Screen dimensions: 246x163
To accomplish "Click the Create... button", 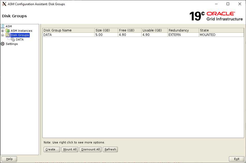I will [52, 149].
